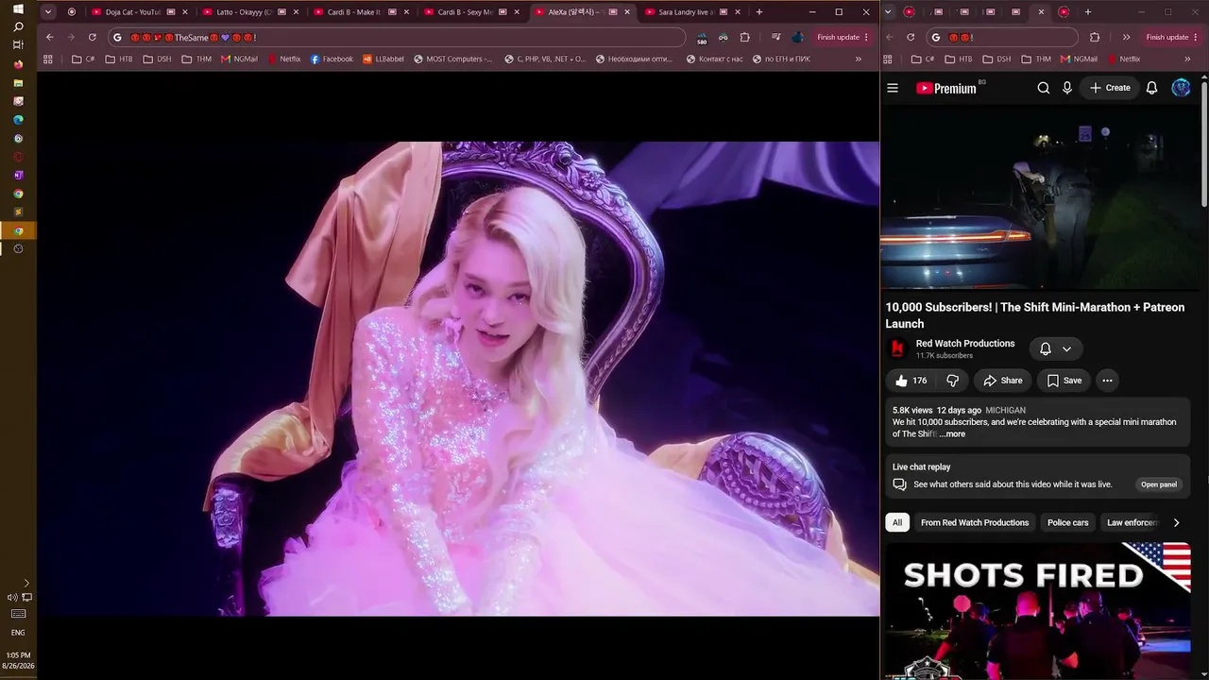This screenshot has width=1209, height=680.
Task: Reload page in right Chrome window
Action: (x=911, y=37)
